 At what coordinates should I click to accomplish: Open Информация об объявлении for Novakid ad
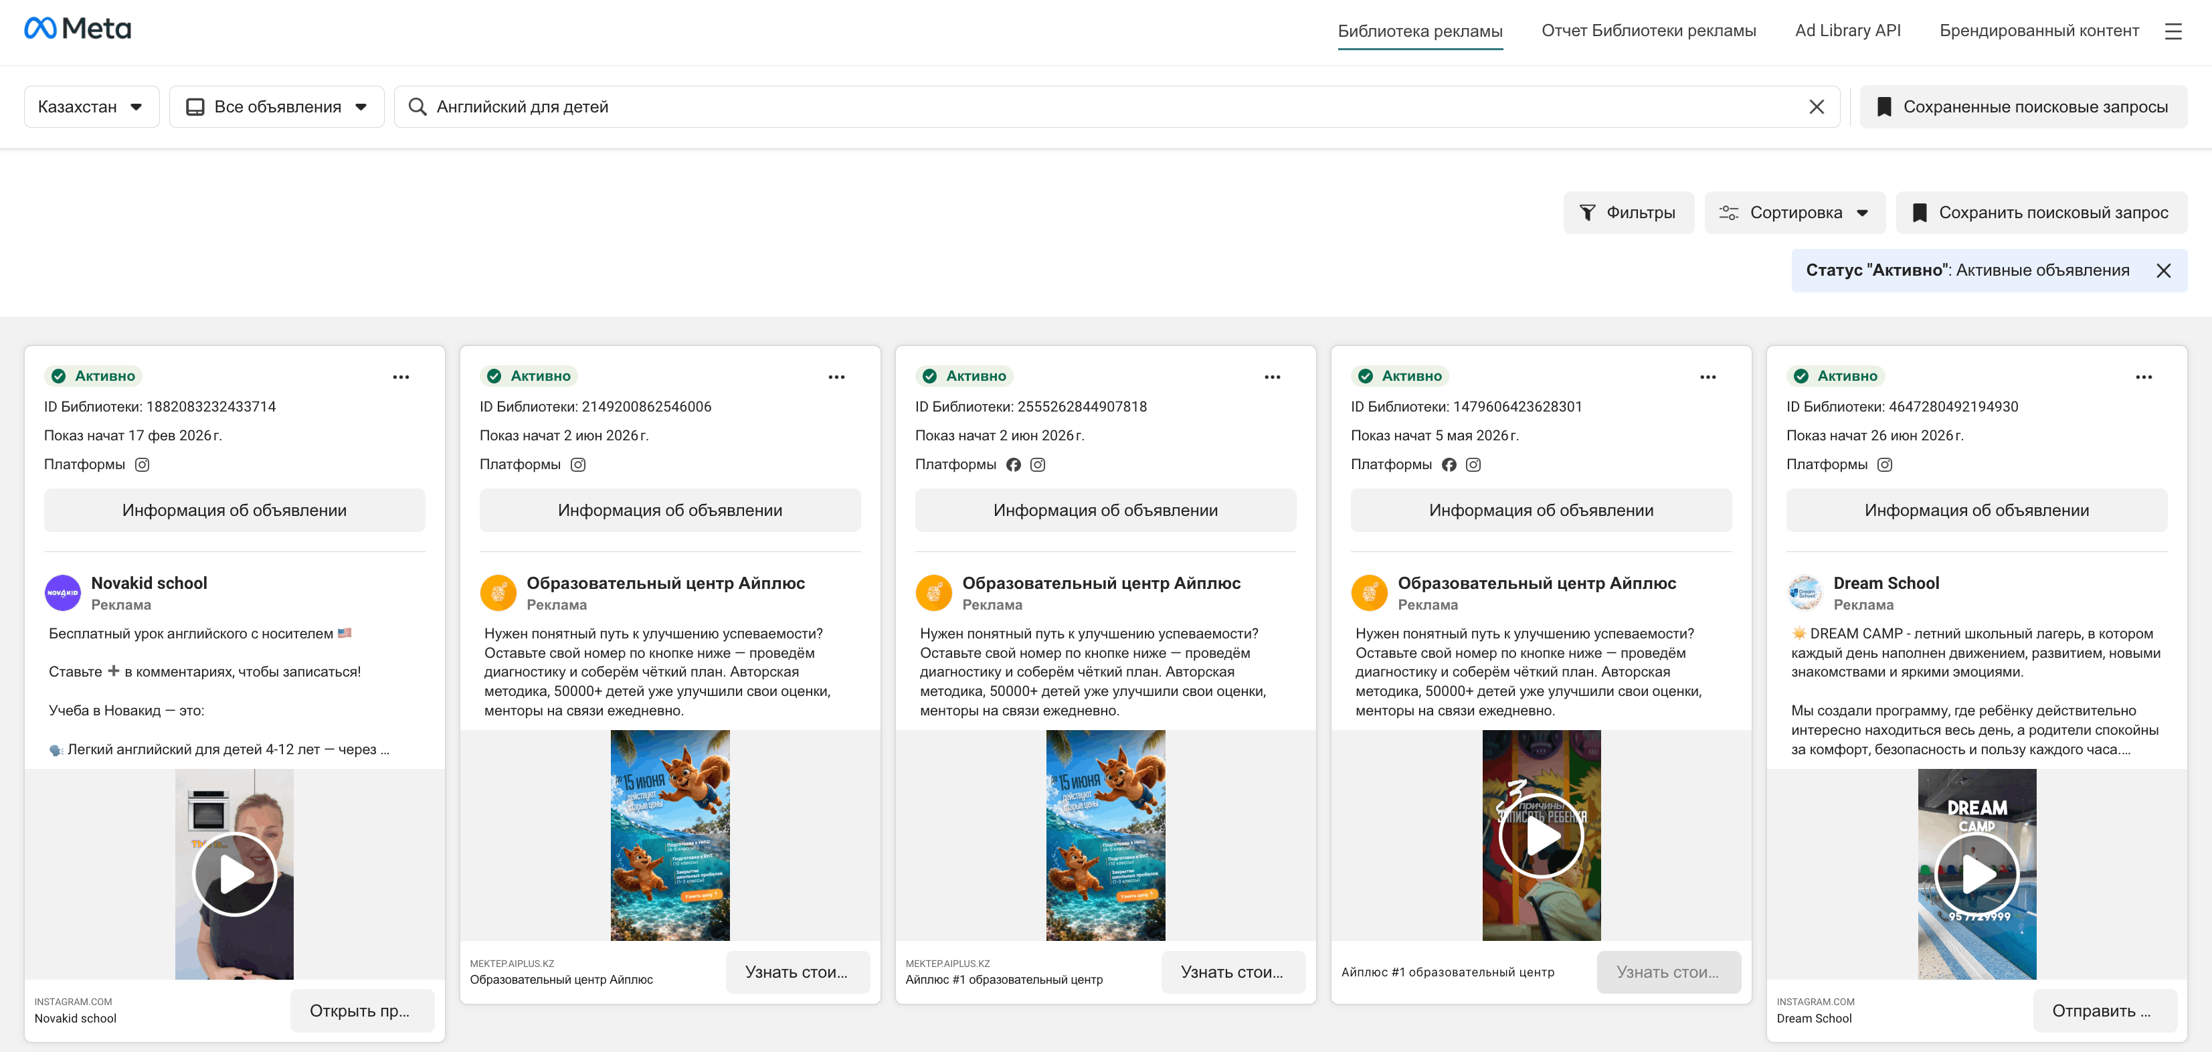pos(234,510)
